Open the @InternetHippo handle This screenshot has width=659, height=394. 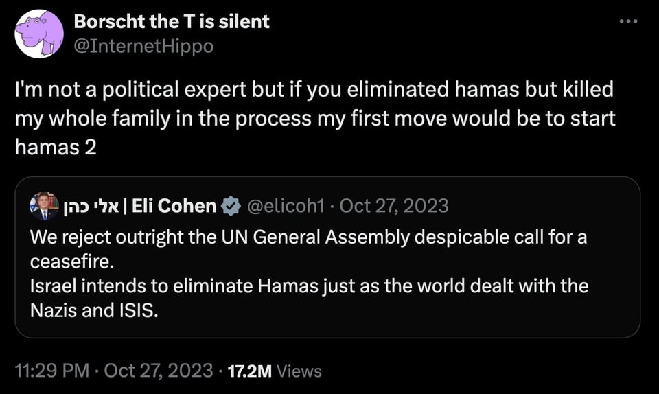coord(143,45)
